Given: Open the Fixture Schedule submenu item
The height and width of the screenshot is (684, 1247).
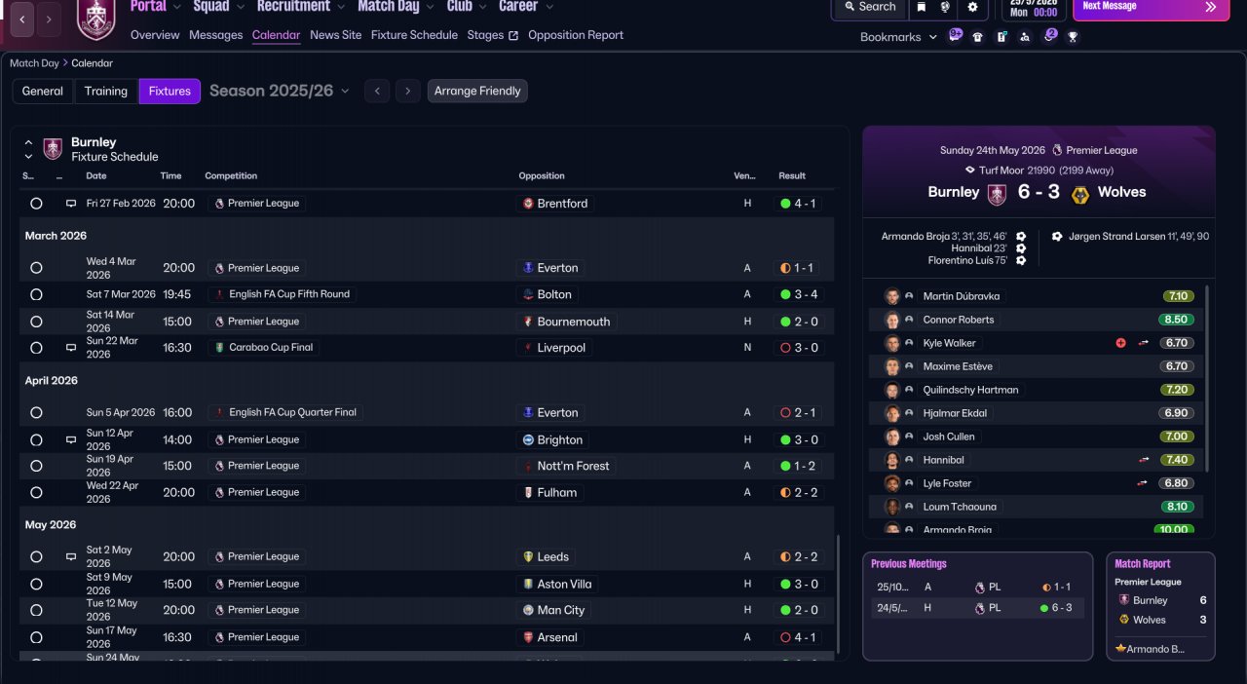Looking at the screenshot, I should click(414, 35).
